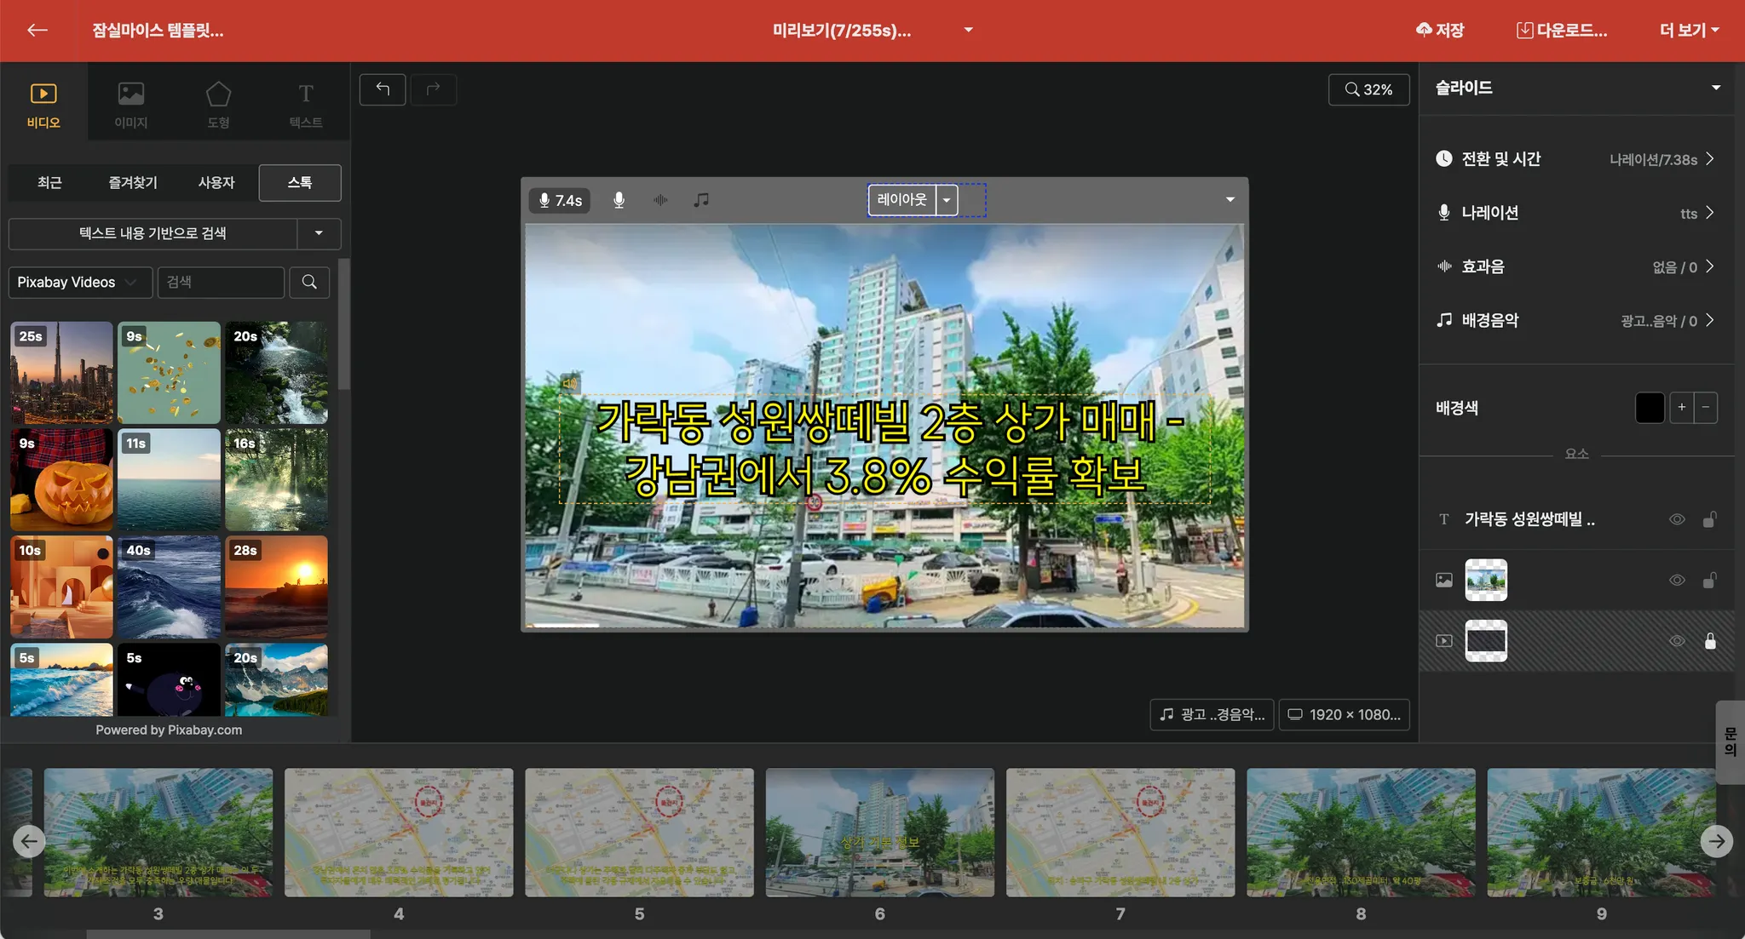The height and width of the screenshot is (939, 1745).
Task: Click the microphone icon in the slide toolbar
Action: pos(619,200)
